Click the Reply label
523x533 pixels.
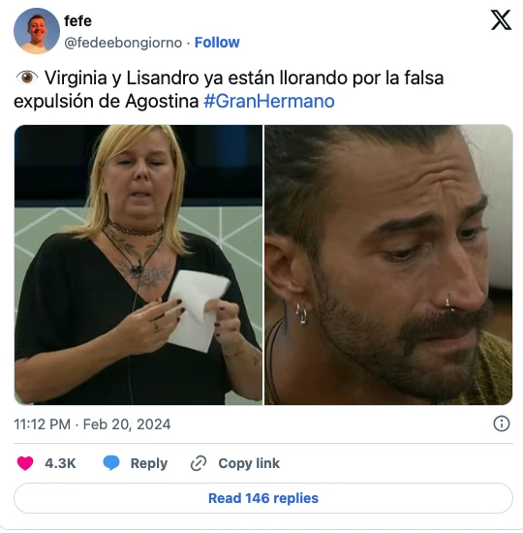tap(149, 463)
